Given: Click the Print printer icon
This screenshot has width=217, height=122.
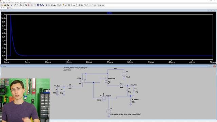Looking at the screenshot, I should 58,5.
